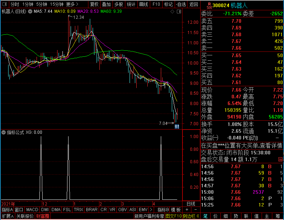
Task: Switch the sub-chart to VR
Action: tap(113, 210)
